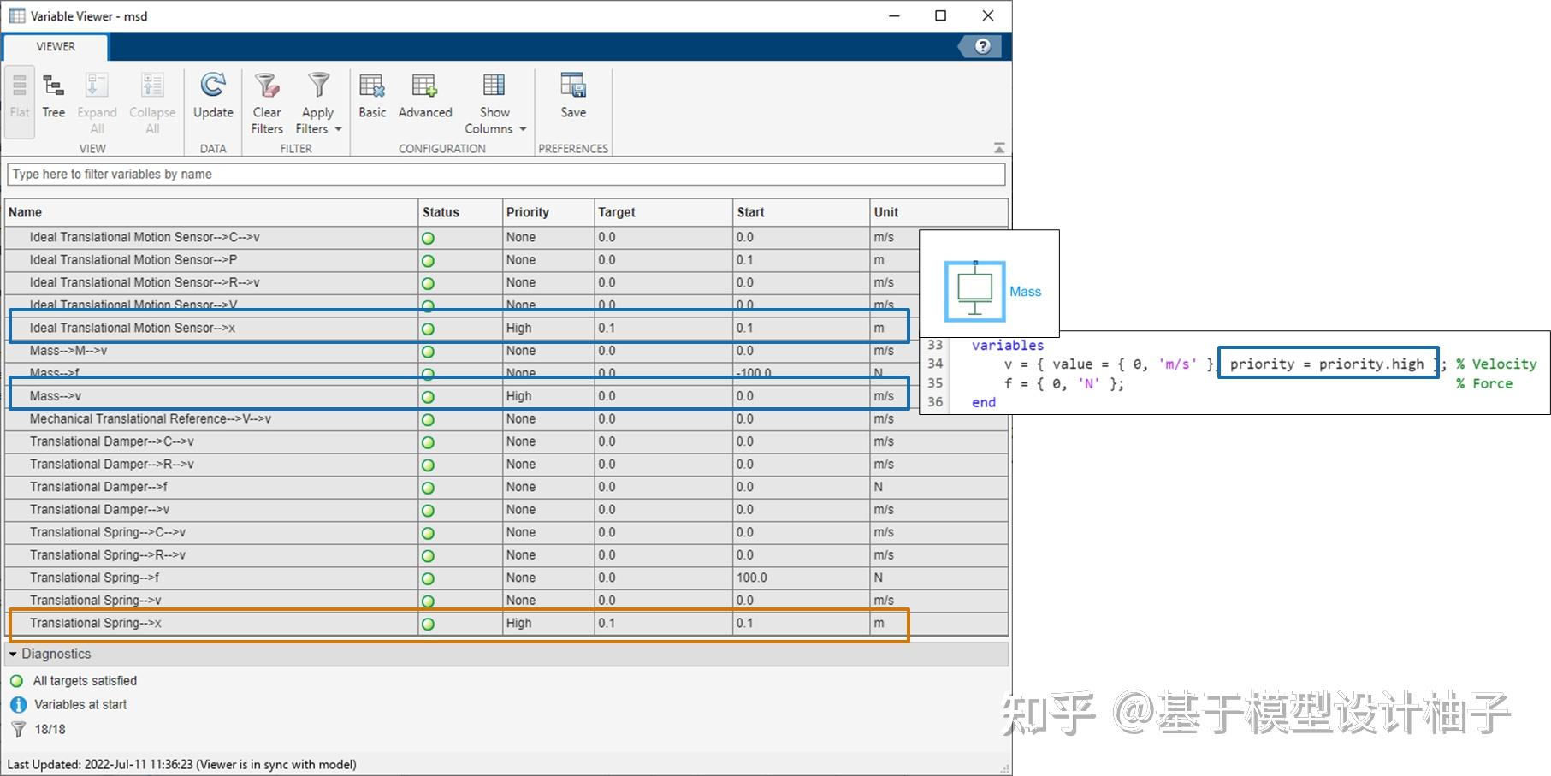This screenshot has width=1551, height=776.
Task: Click the green status circle for Mass-->v
Action: [x=428, y=395]
